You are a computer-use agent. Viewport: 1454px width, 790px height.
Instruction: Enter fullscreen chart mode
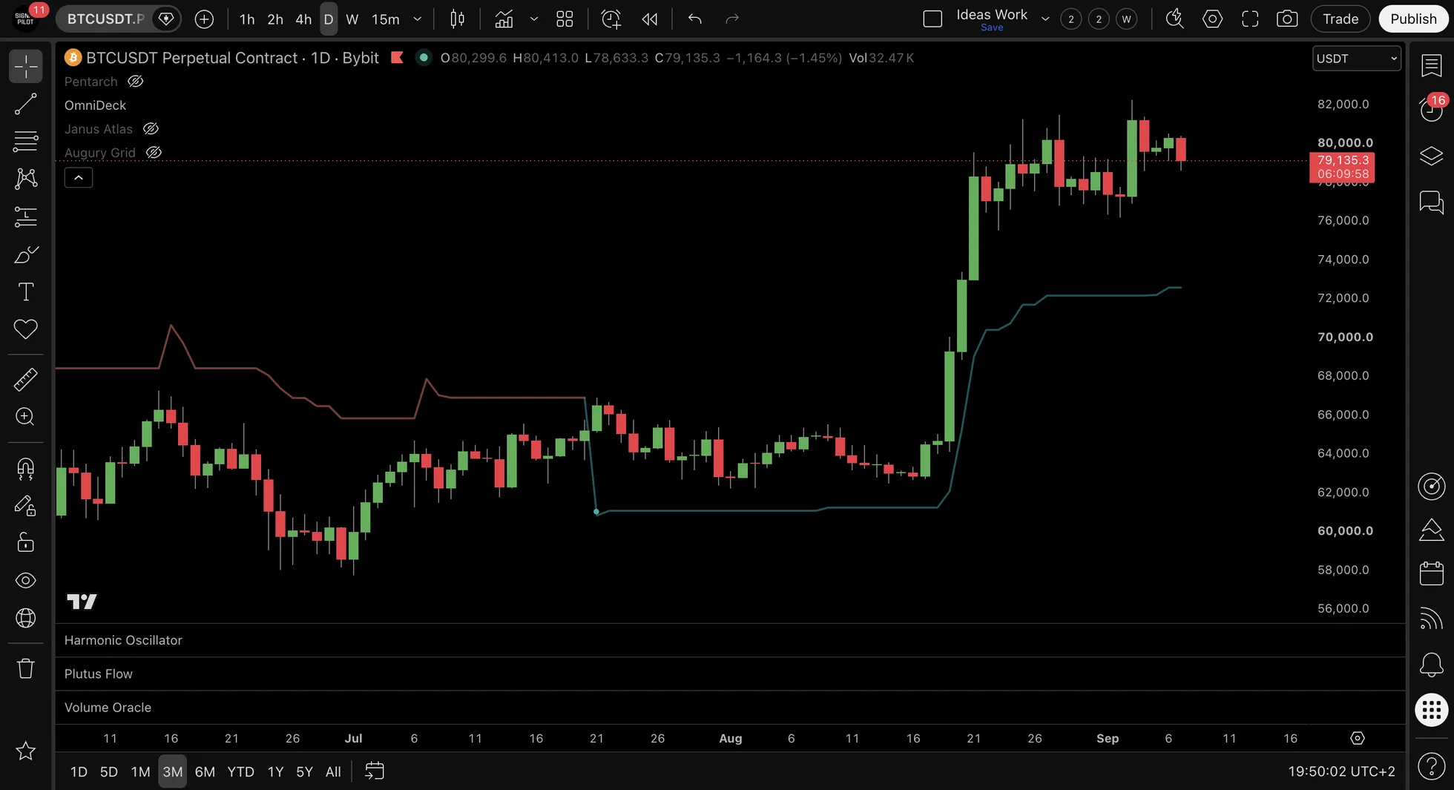pos(1250,19)
